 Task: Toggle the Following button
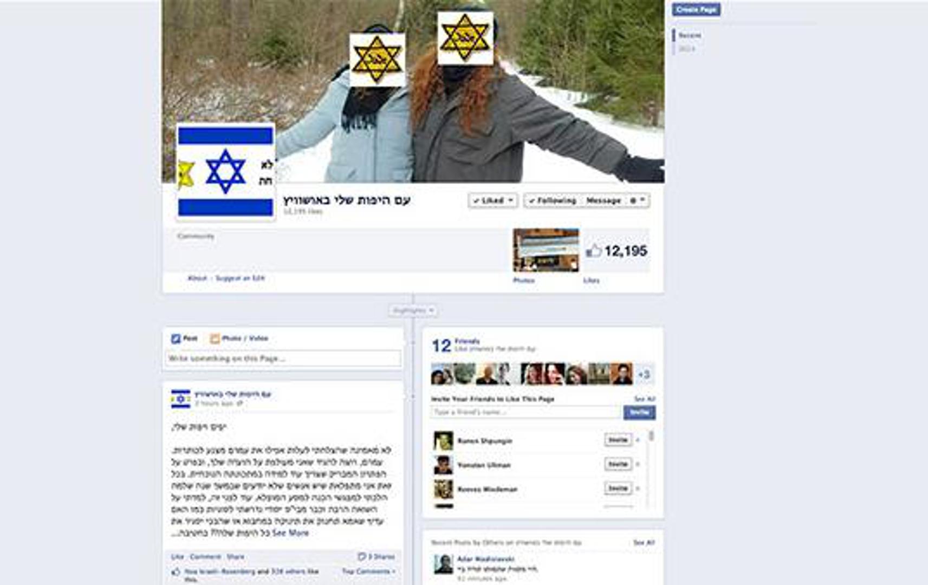552,200
